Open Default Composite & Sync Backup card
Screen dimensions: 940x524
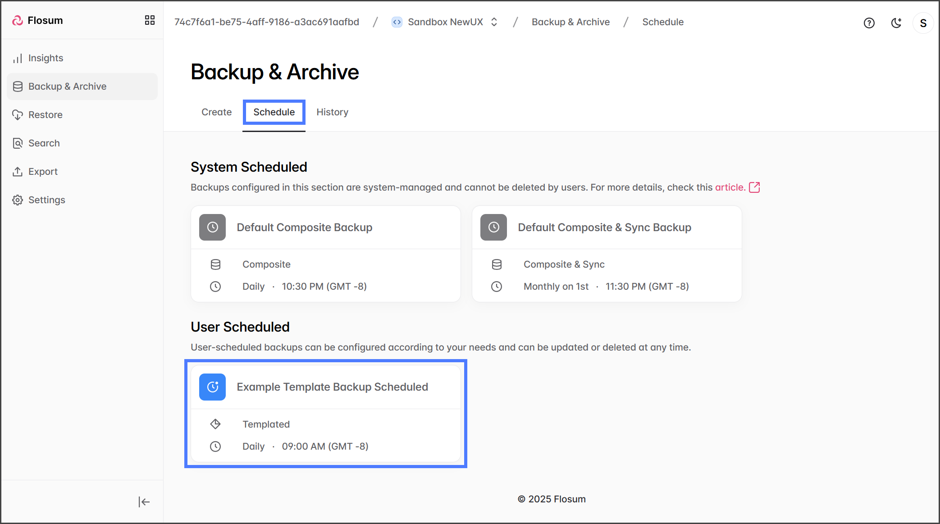pyautogui.click(x=604, y=228)
